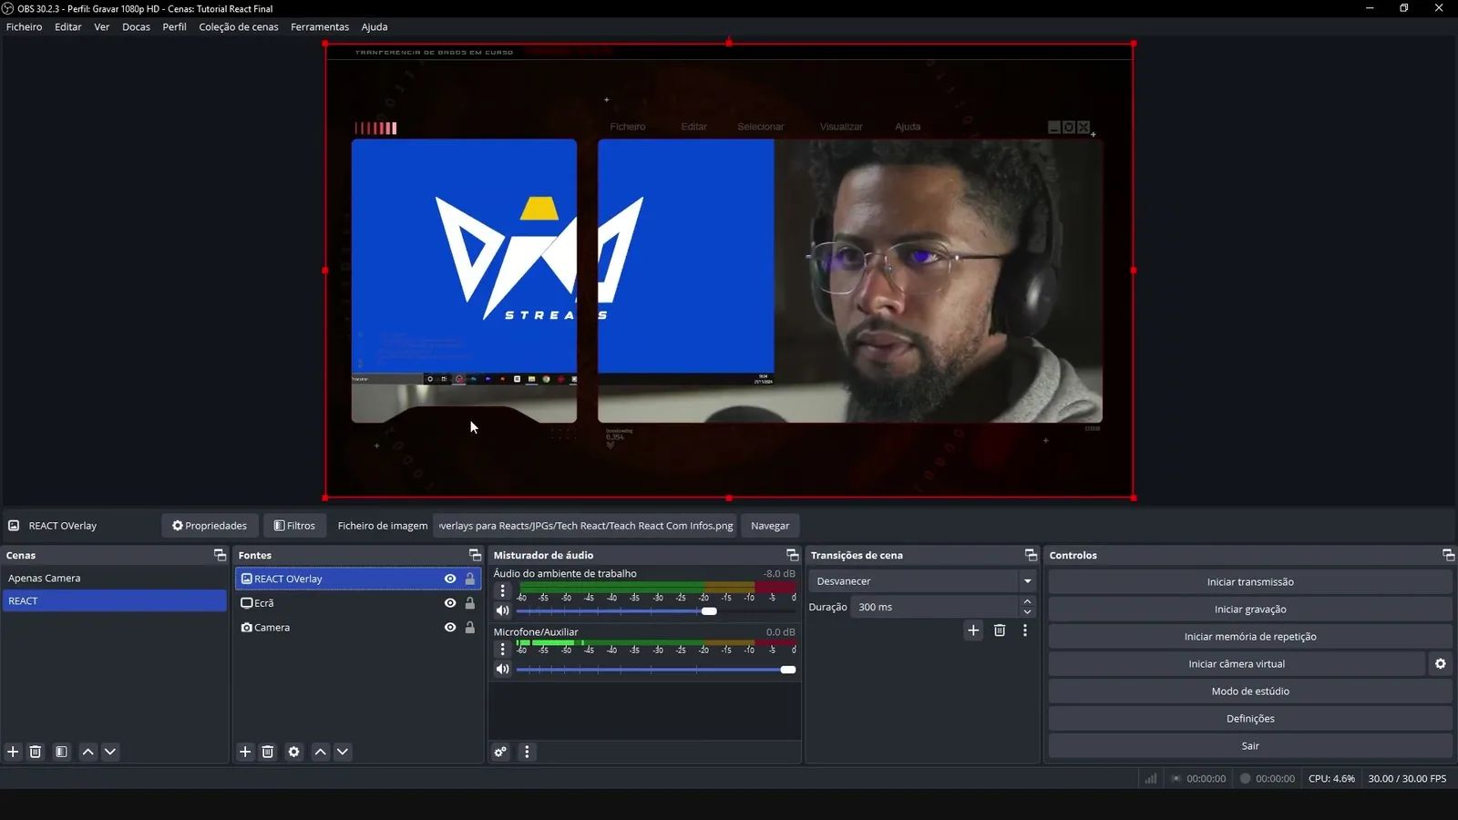Click Iniciar transmissão button
Screen dimensions: 1458x820
pyautogui.click(x=1250, y=581)
